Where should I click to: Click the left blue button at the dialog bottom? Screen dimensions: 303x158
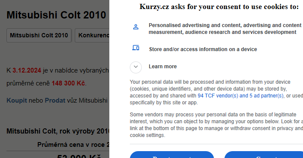[x=172, y=155]
